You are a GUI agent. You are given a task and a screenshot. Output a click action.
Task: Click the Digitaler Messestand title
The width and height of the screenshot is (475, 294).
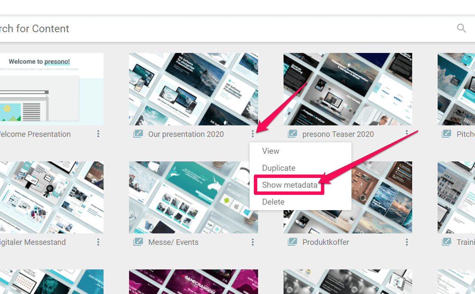coord(32,242)
